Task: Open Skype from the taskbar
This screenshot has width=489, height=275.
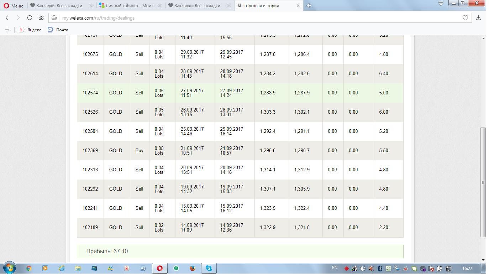Action: [209, 268]
